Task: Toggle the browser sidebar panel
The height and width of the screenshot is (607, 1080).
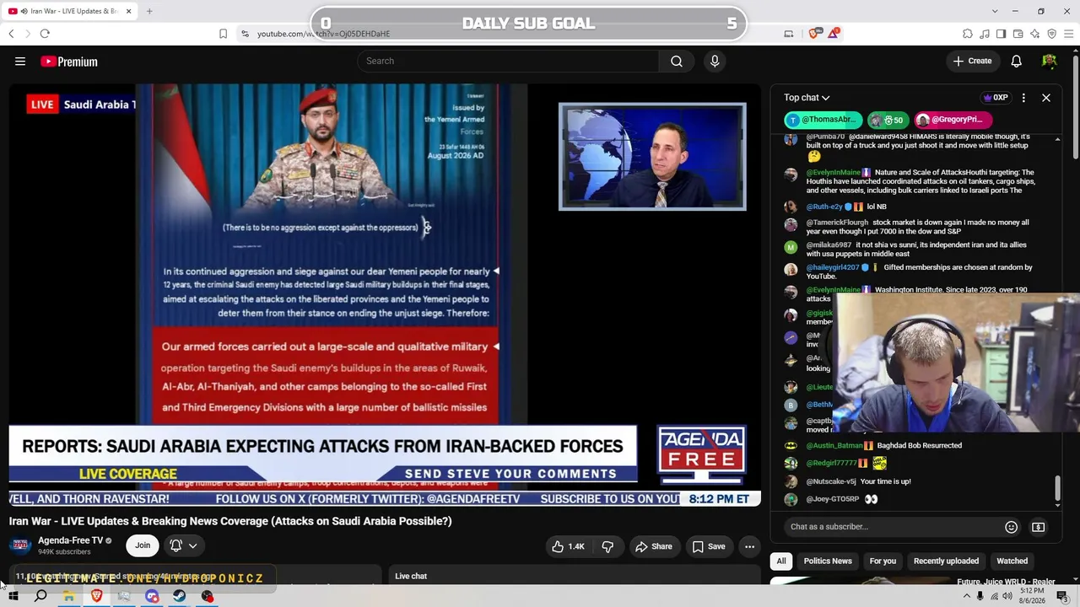Action: tap(1002, 34)
